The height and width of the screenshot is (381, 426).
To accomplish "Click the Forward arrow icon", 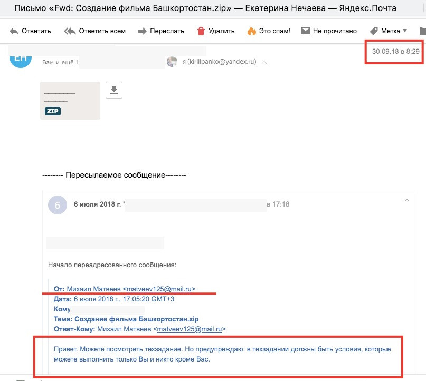I will point(143,31).
